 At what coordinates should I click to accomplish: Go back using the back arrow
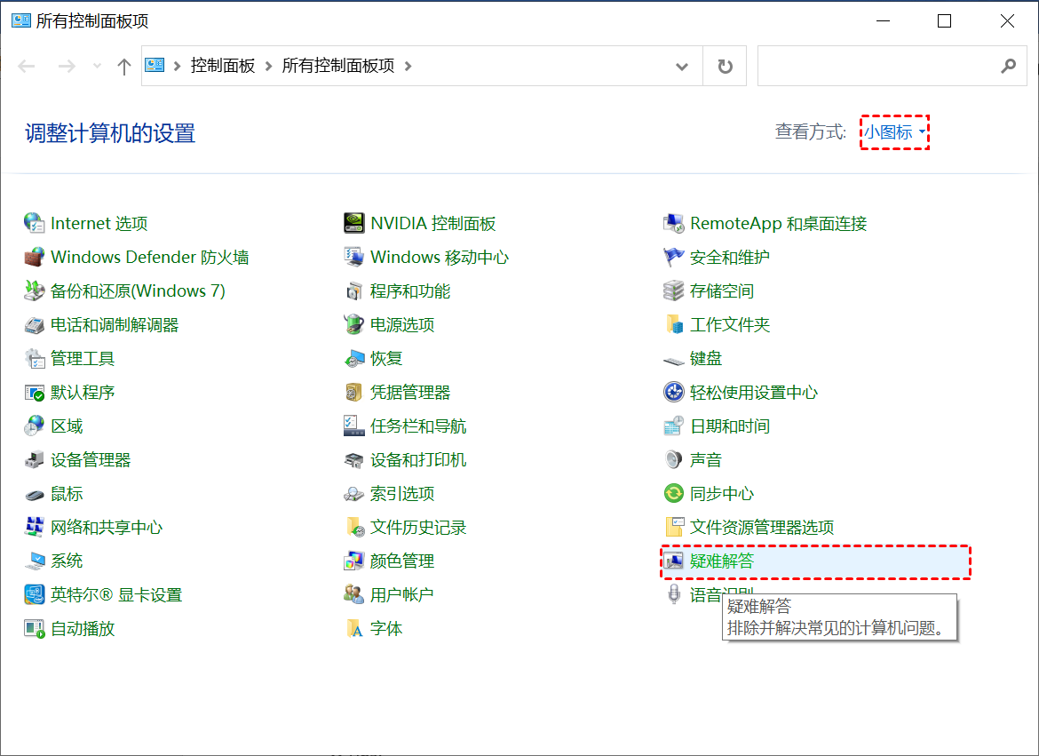tap(27, 67)
